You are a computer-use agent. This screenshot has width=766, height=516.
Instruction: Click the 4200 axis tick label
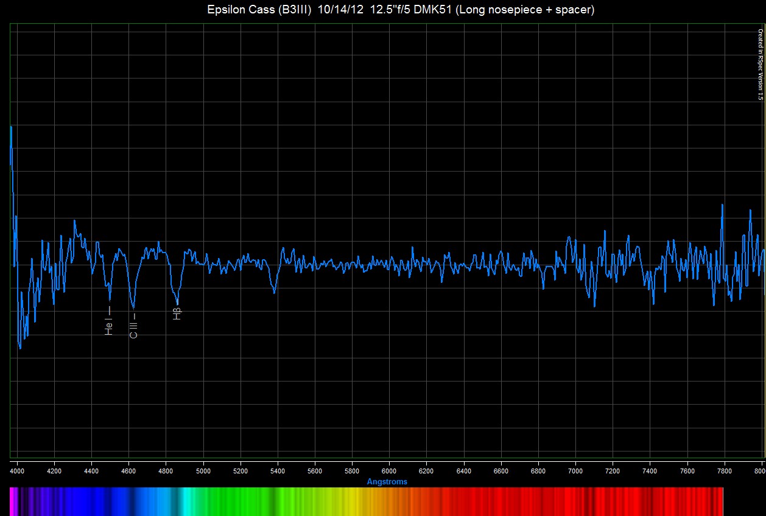pyautogui.click(x=54, y=471)
